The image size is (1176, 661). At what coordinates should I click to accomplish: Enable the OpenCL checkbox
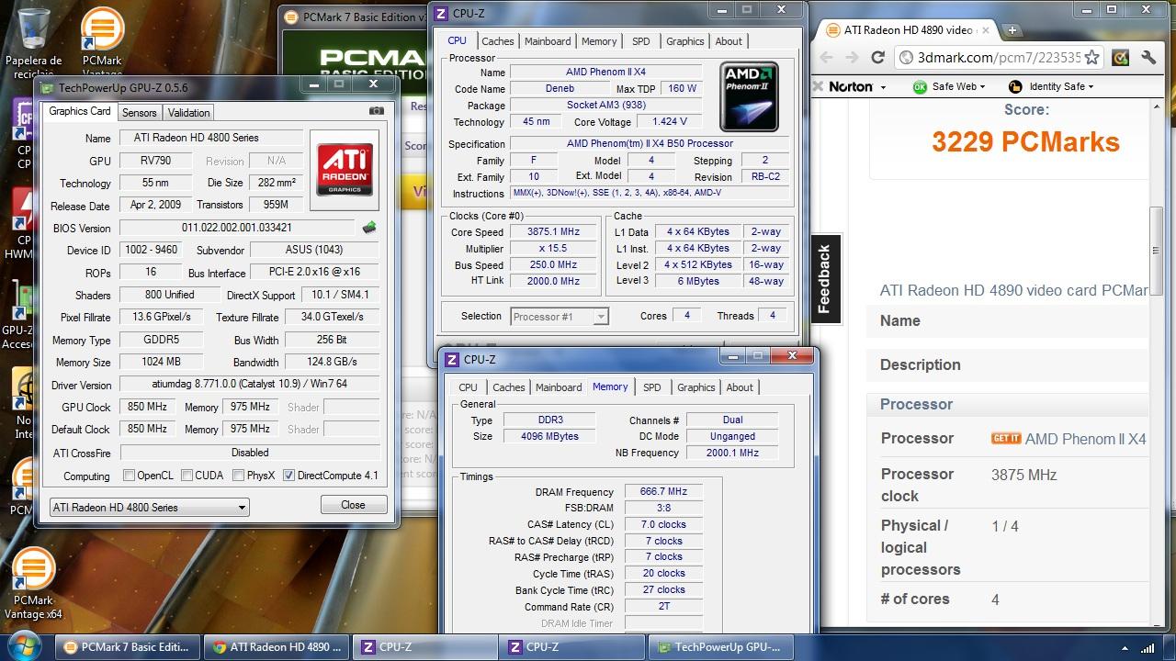[130, 476]
